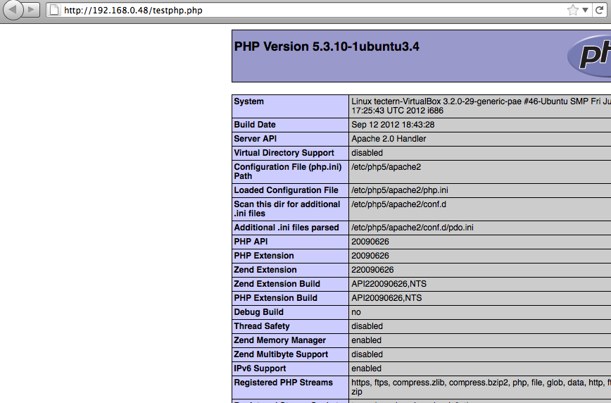Click the Zend Multibyte Support label

(281, 354)
